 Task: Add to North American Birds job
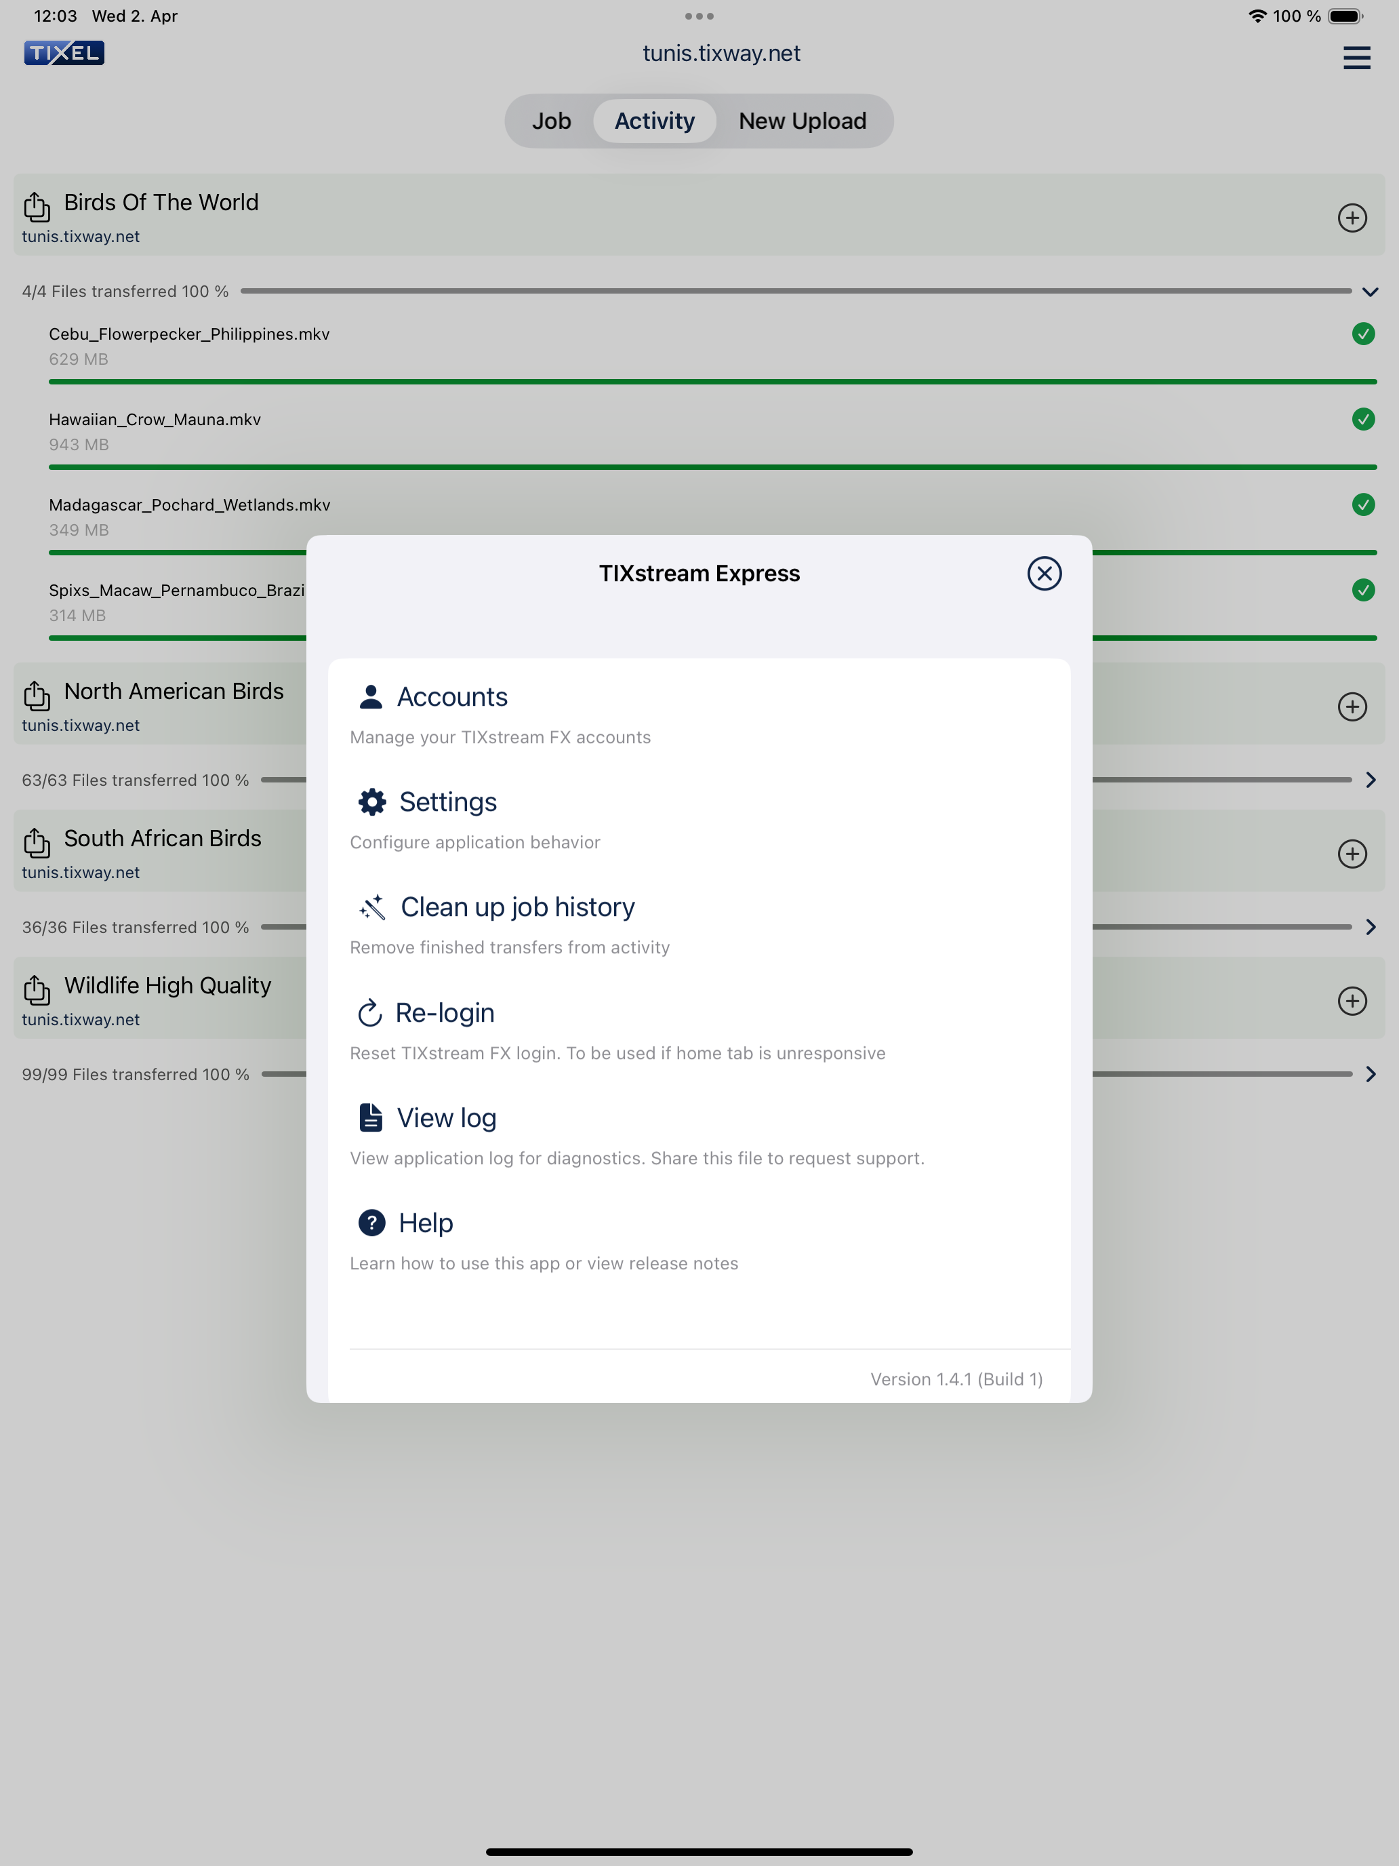click(x=1352, y=706)
